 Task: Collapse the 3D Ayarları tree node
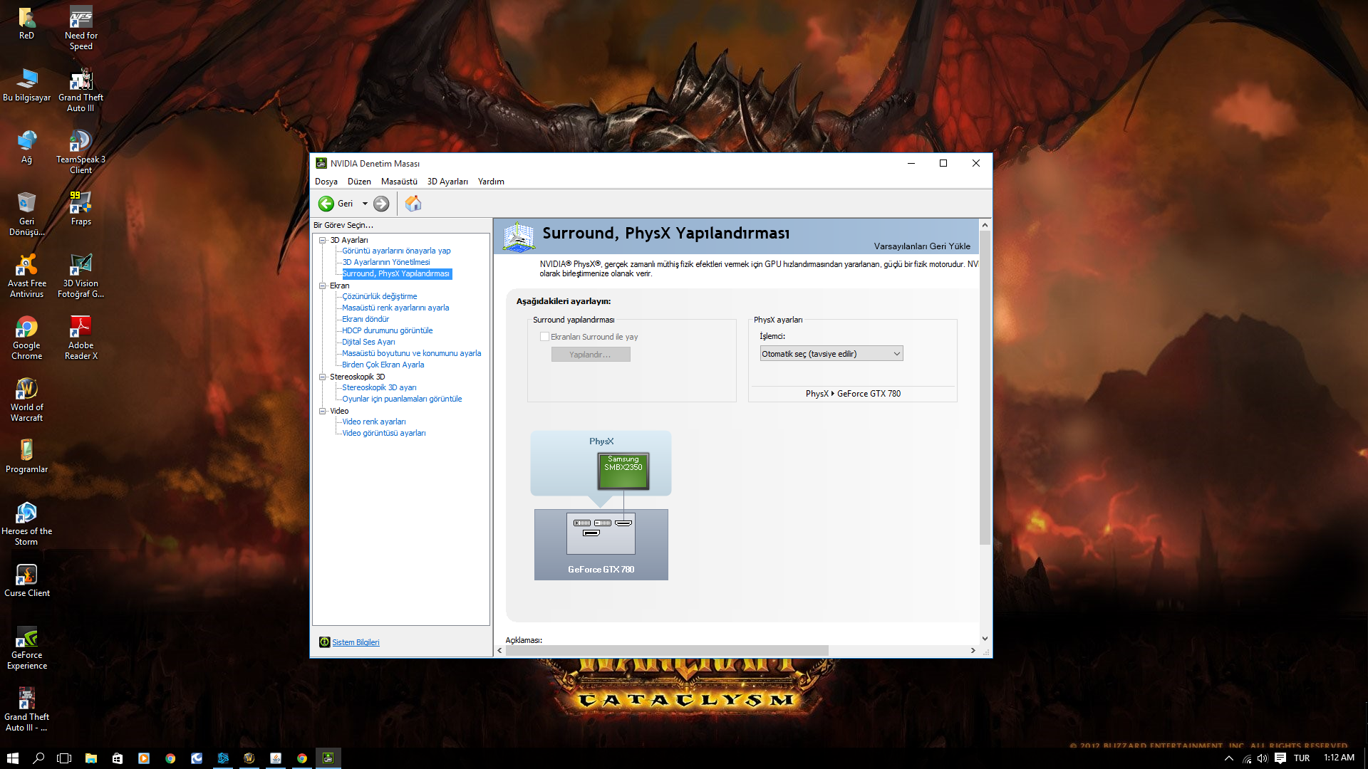323,240
